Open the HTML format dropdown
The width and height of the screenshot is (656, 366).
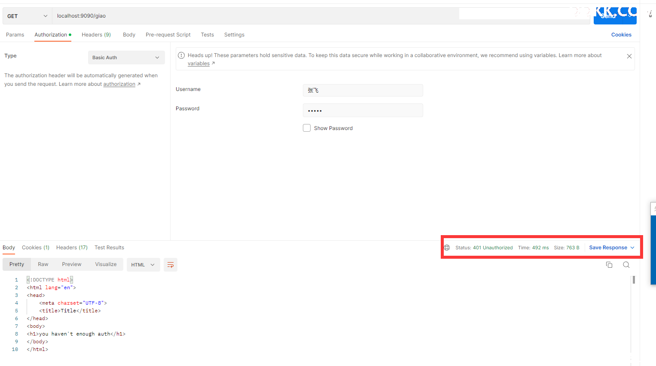click(143, 265)
